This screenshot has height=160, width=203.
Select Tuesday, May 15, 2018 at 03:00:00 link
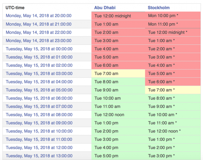tap(39, 74)
